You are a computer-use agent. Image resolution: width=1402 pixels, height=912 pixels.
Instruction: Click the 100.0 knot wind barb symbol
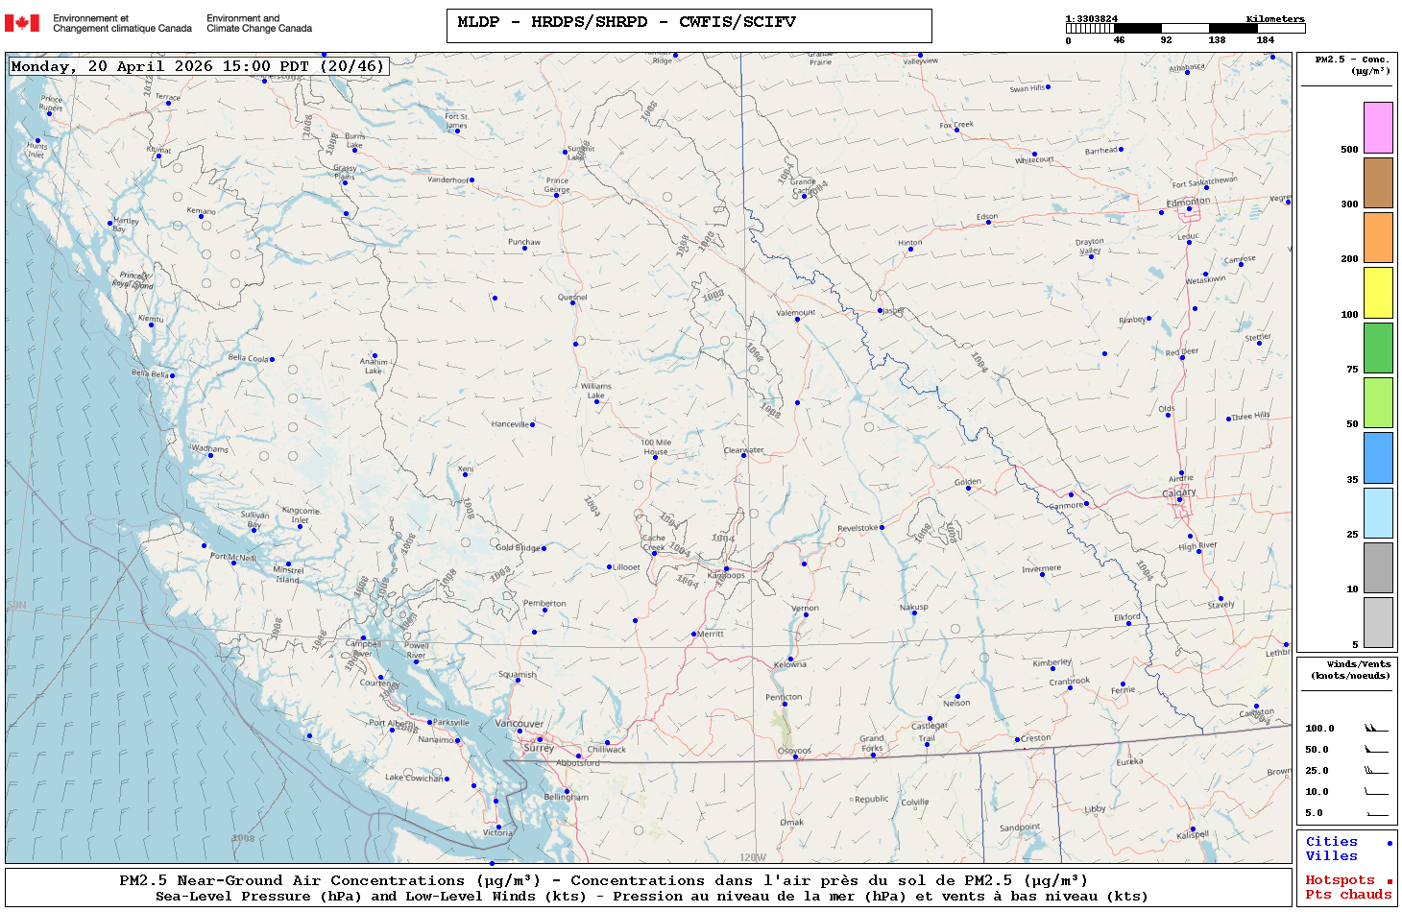pos(1375,729)
